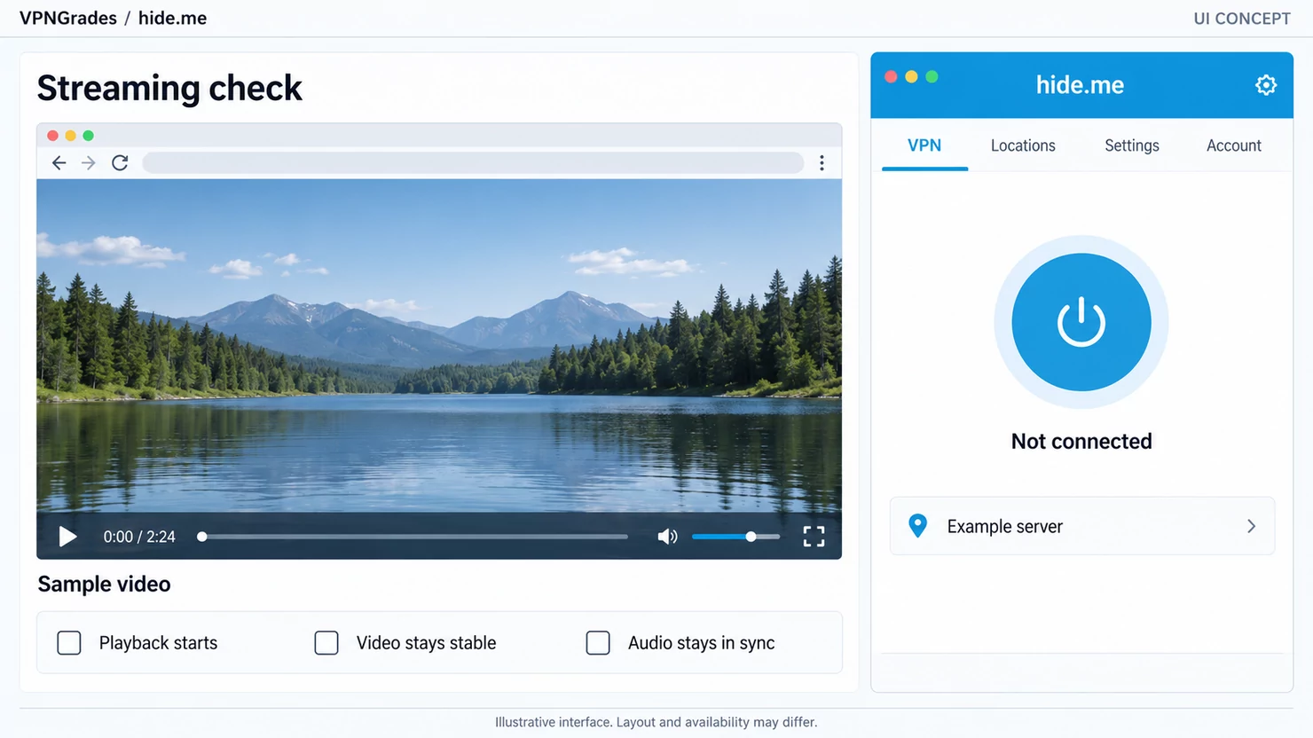Adjust the video volume slider
The image size is (1313, 738).
(735, 537)
